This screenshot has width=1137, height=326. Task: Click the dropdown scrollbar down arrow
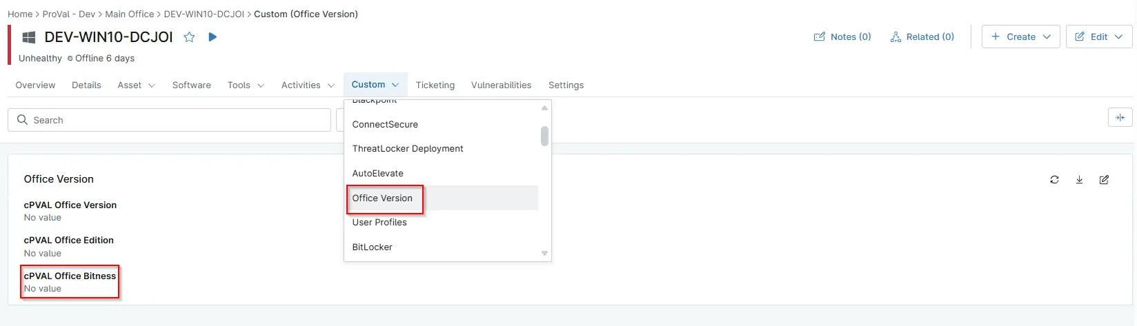tap(544, 254)
